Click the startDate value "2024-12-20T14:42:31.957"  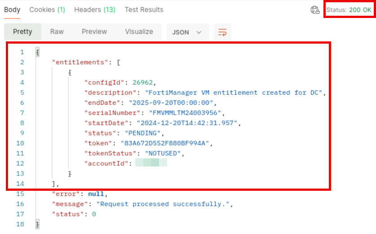pos(187,123)
